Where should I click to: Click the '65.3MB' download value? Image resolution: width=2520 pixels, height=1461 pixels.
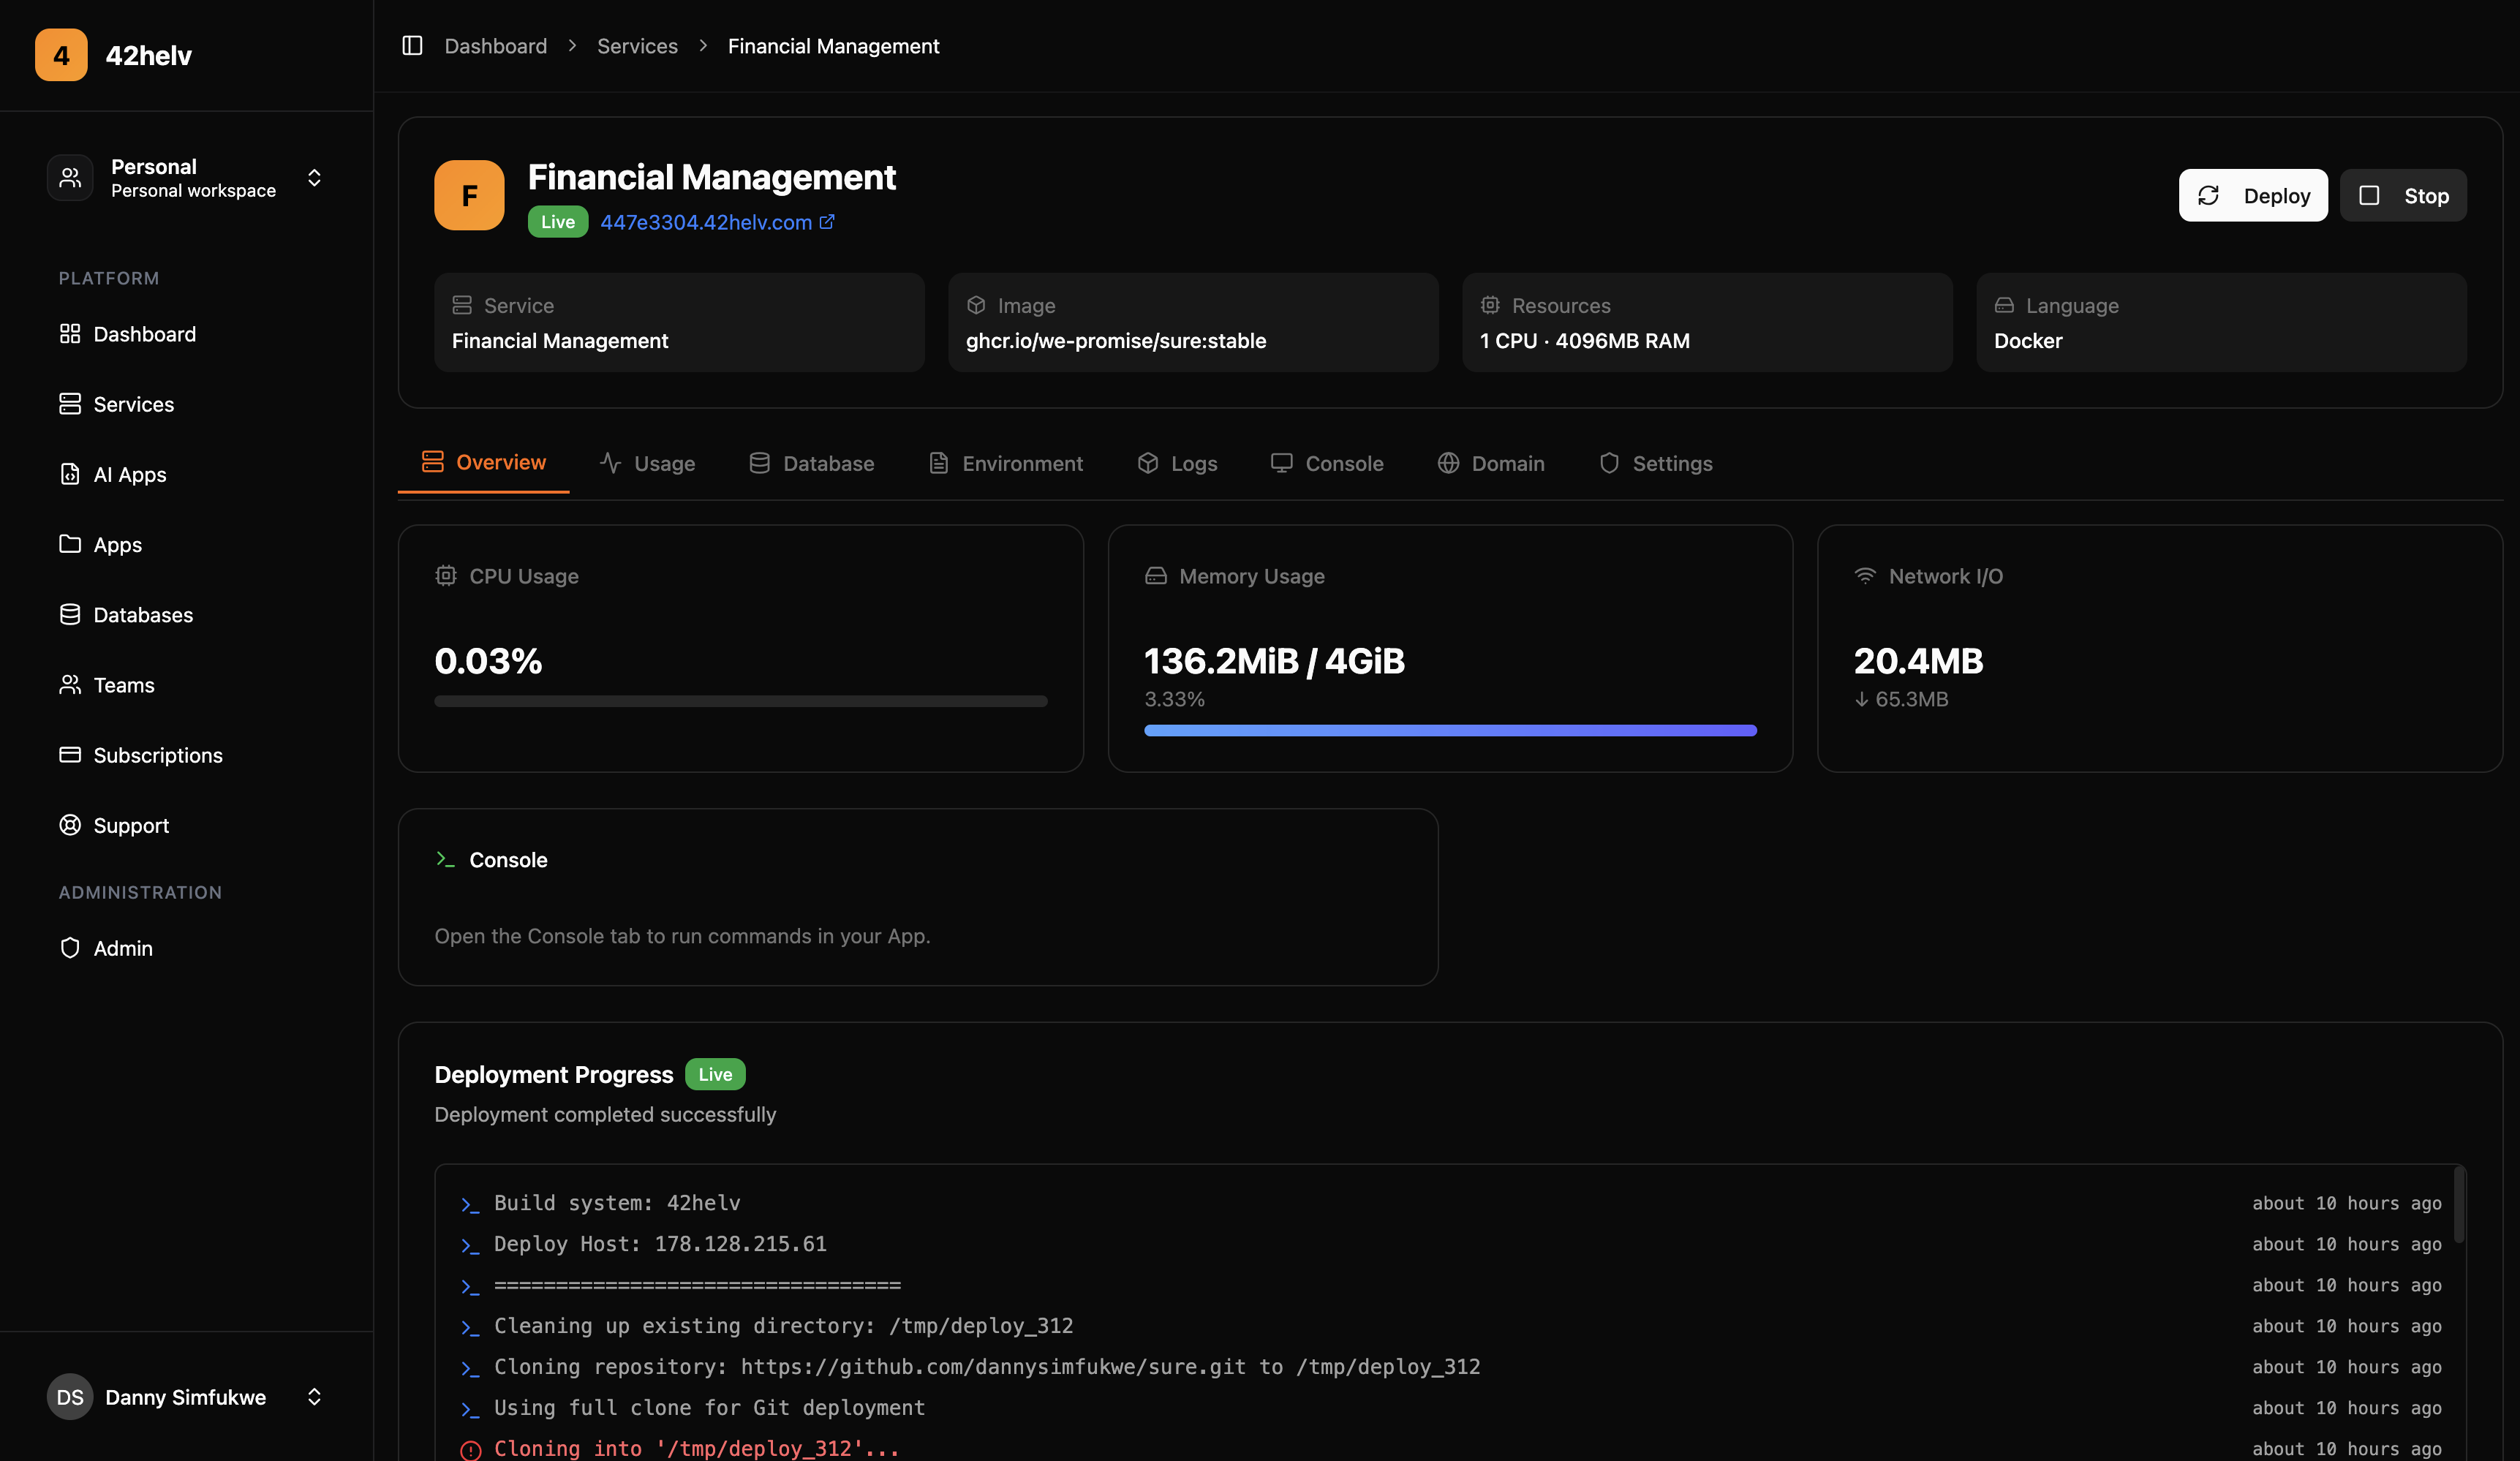(1912, 699)
